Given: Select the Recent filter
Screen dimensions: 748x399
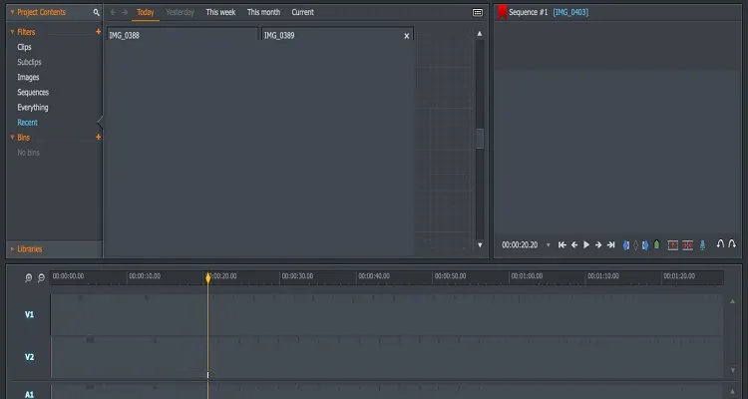Looking at the screenshot, I should pos(27,123).
